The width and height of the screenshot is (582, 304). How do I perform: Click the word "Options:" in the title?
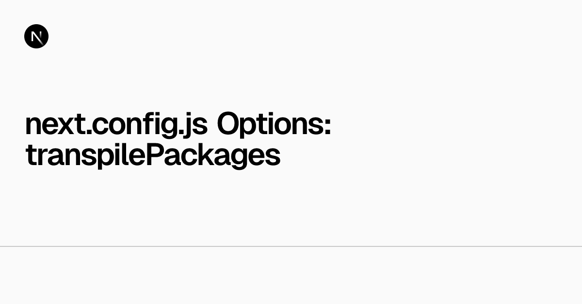[274, 124]
